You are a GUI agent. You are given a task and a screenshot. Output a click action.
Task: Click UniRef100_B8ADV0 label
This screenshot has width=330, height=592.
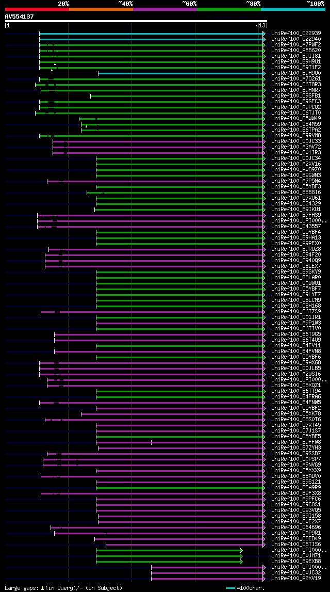pos(296,476)
